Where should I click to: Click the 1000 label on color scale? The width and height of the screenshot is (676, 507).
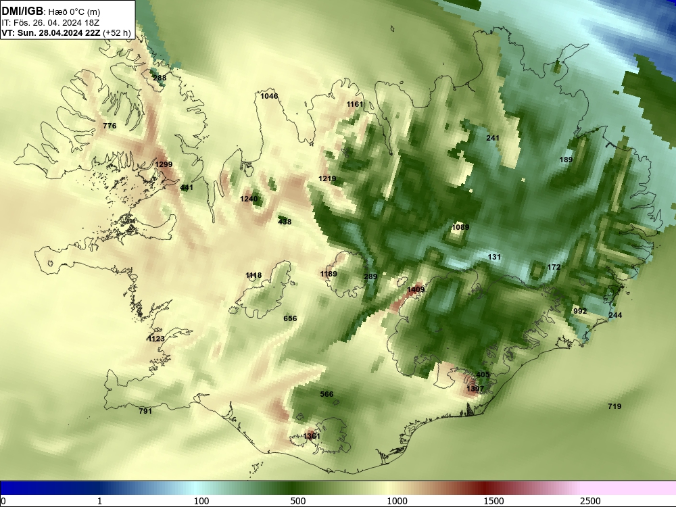click(x=397, y=501)
